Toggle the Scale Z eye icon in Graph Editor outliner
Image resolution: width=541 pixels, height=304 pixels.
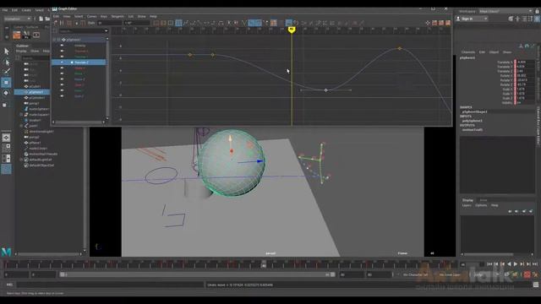point(62,96)
